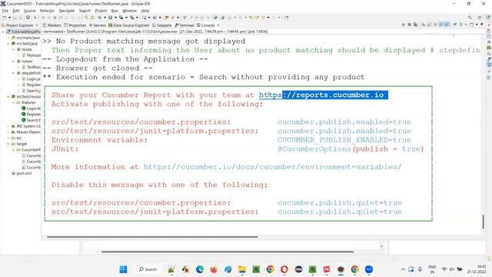Open the Source menu
Viewport: 492px width, 277px height.
click(30, 11)
